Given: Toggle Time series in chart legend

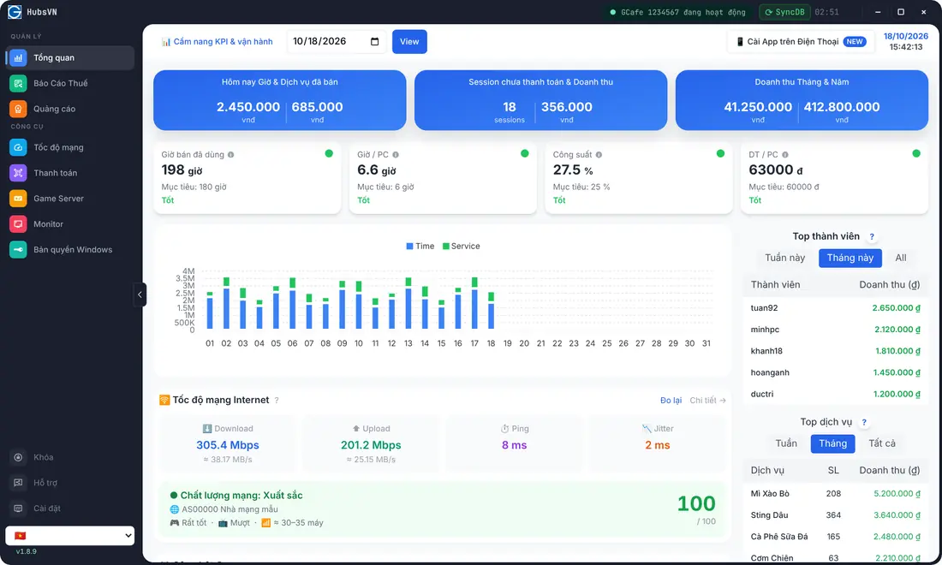Looking at the screenshot, I should [x=420, y=247].
